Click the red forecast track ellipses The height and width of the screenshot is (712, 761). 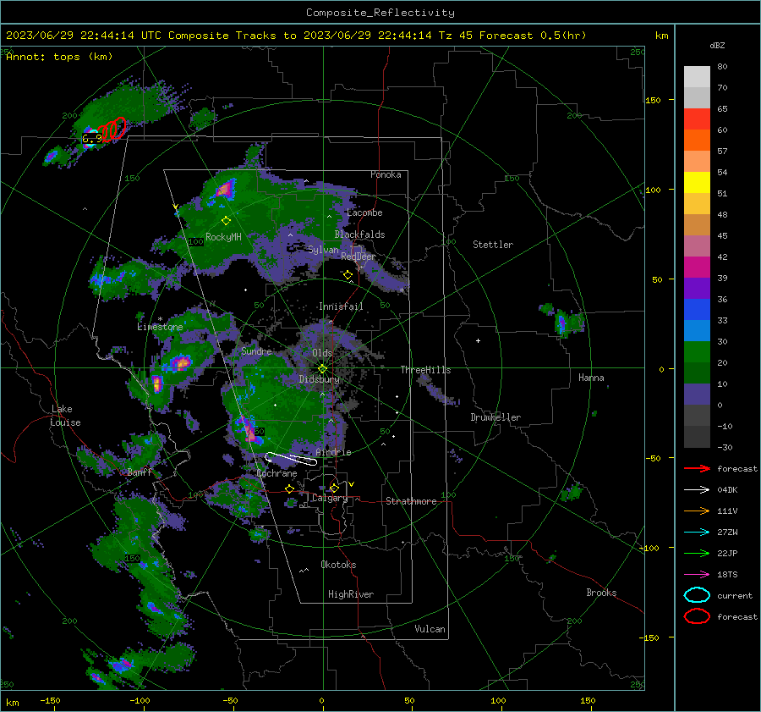112,130
